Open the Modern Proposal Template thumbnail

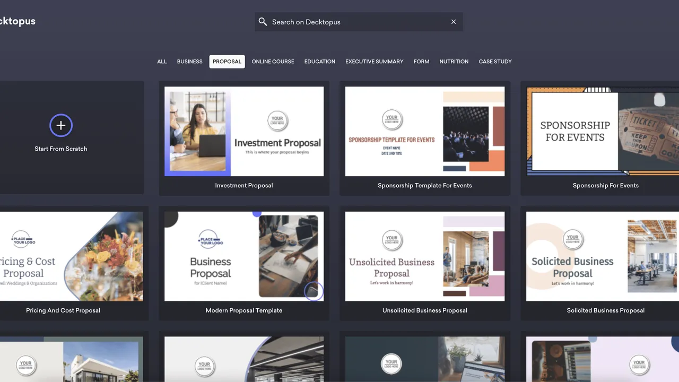(244, 257)
